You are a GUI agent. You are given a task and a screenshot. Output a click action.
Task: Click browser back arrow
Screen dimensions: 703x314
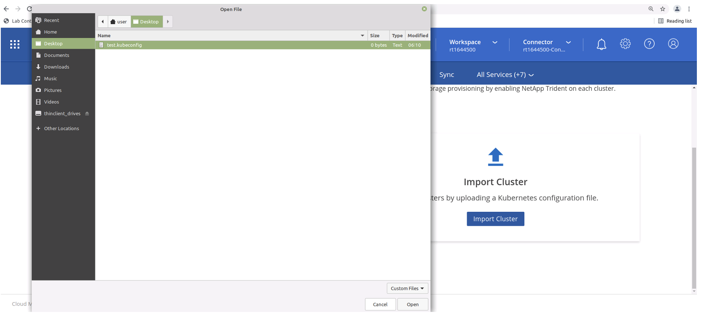[x=6, y=9]
